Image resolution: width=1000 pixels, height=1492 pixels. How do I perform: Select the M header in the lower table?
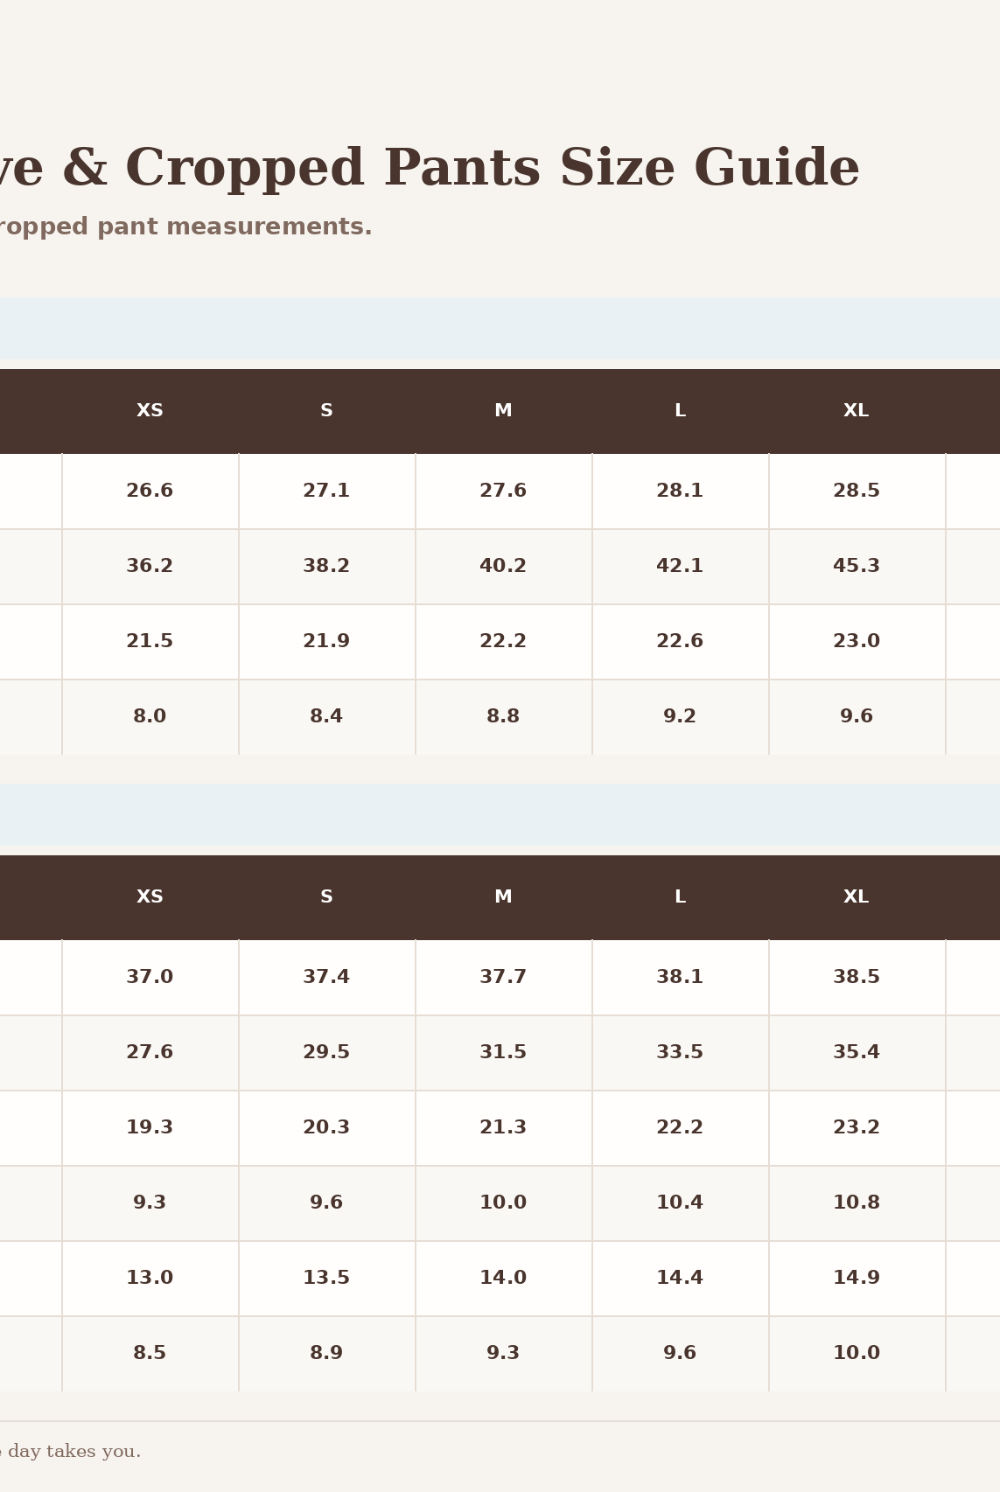pos(504,897)
